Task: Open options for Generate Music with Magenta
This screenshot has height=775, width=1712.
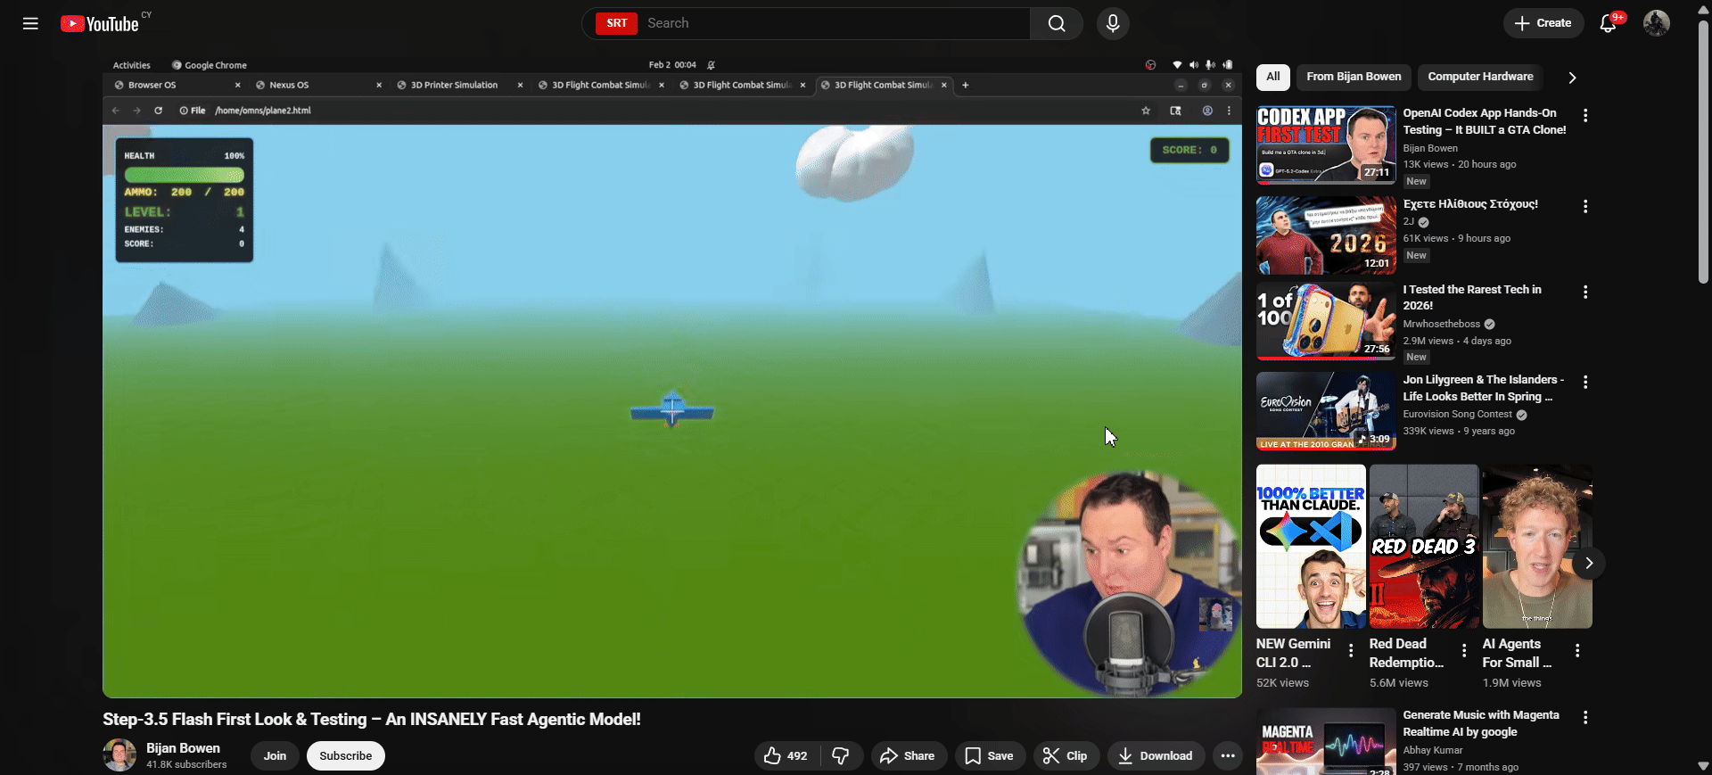Action: click(x=1584, y=718)
